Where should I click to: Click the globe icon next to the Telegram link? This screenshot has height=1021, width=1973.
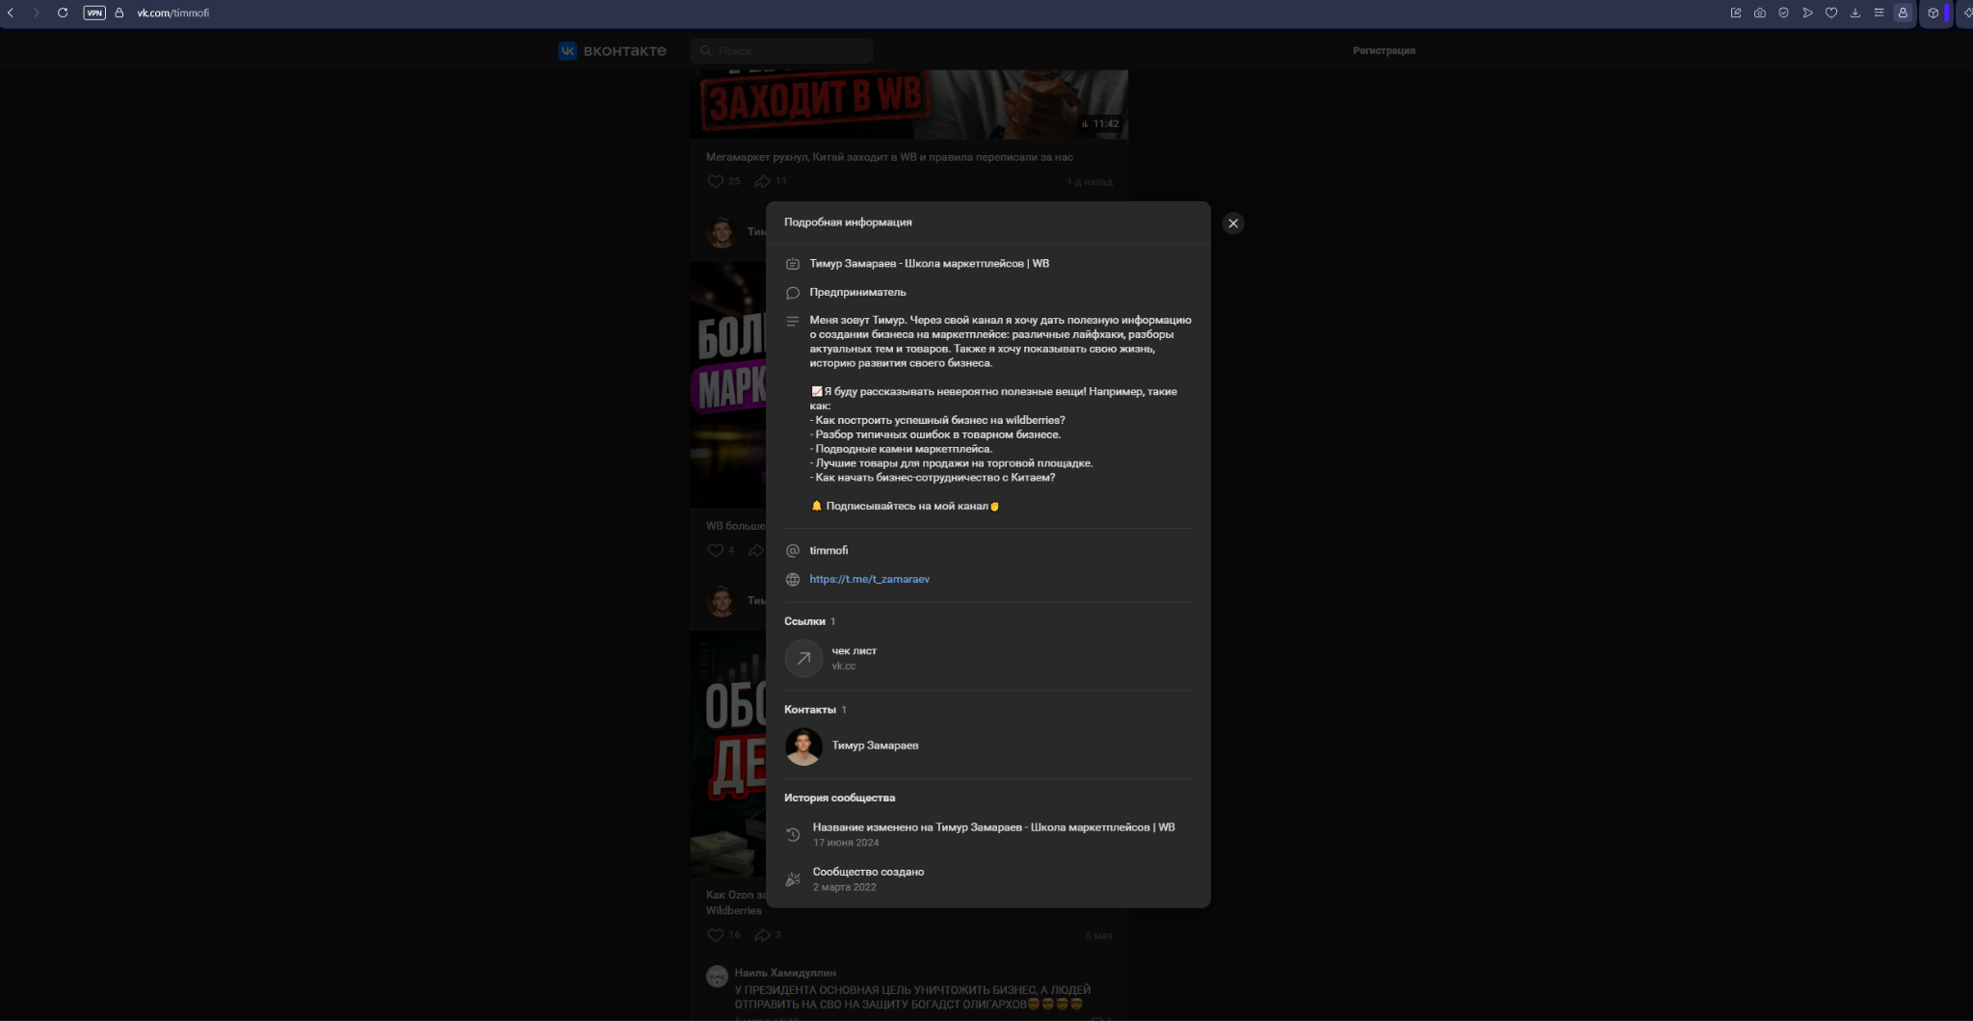793,580
